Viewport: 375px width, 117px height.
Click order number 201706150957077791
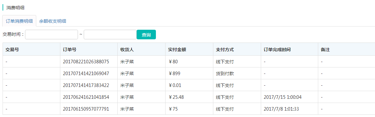[86, 109]
